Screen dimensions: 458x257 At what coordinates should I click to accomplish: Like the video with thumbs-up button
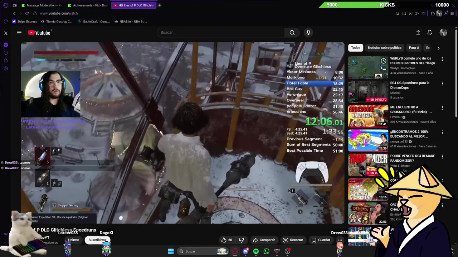tap(227, 240)
